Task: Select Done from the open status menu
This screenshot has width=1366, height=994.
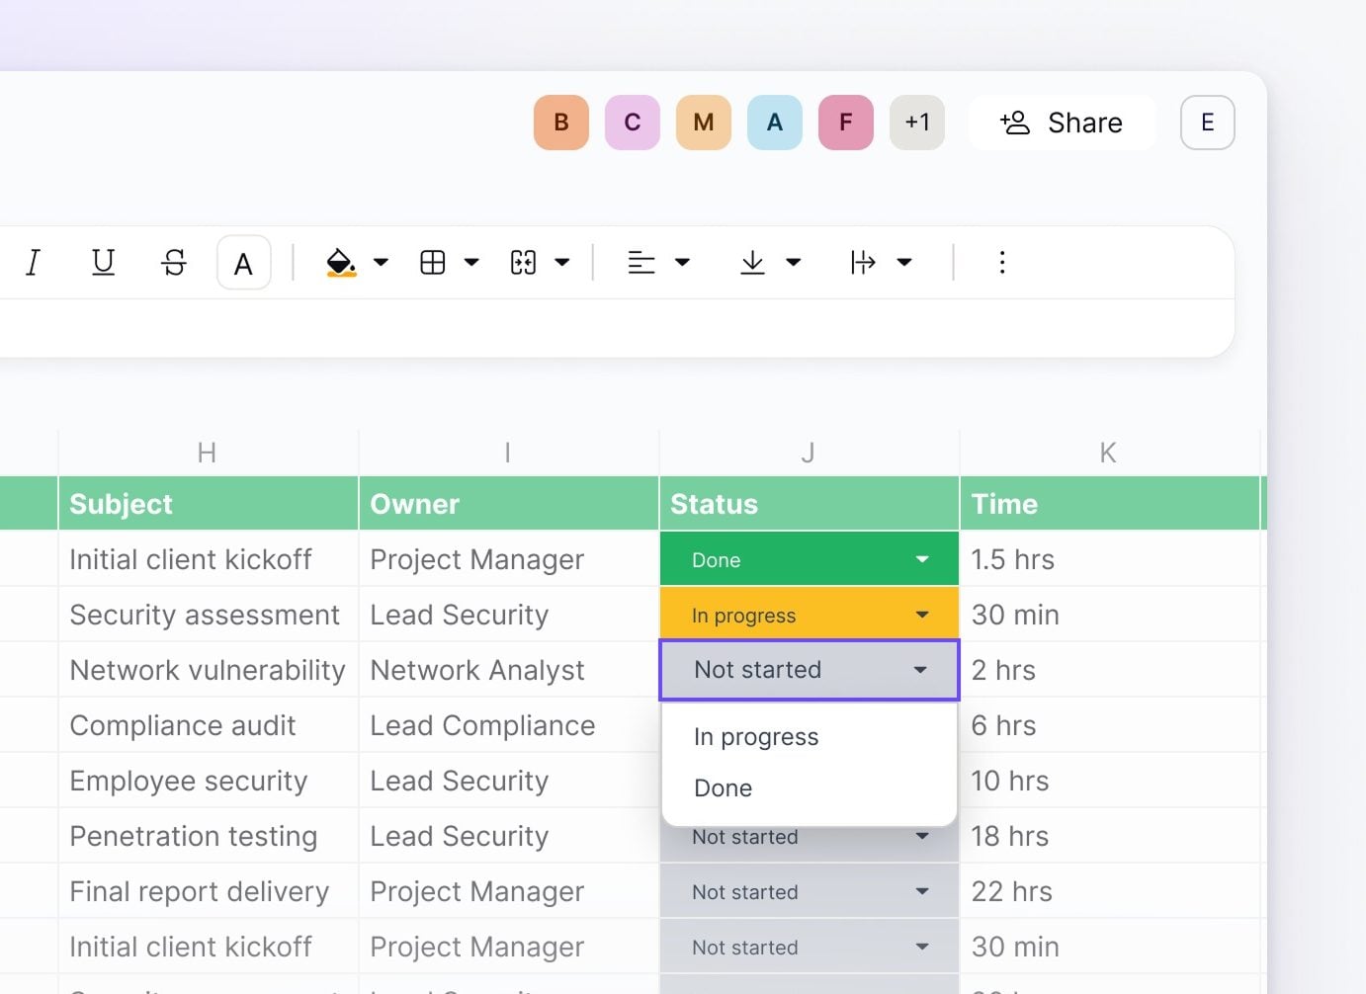Action: point(723,787)
